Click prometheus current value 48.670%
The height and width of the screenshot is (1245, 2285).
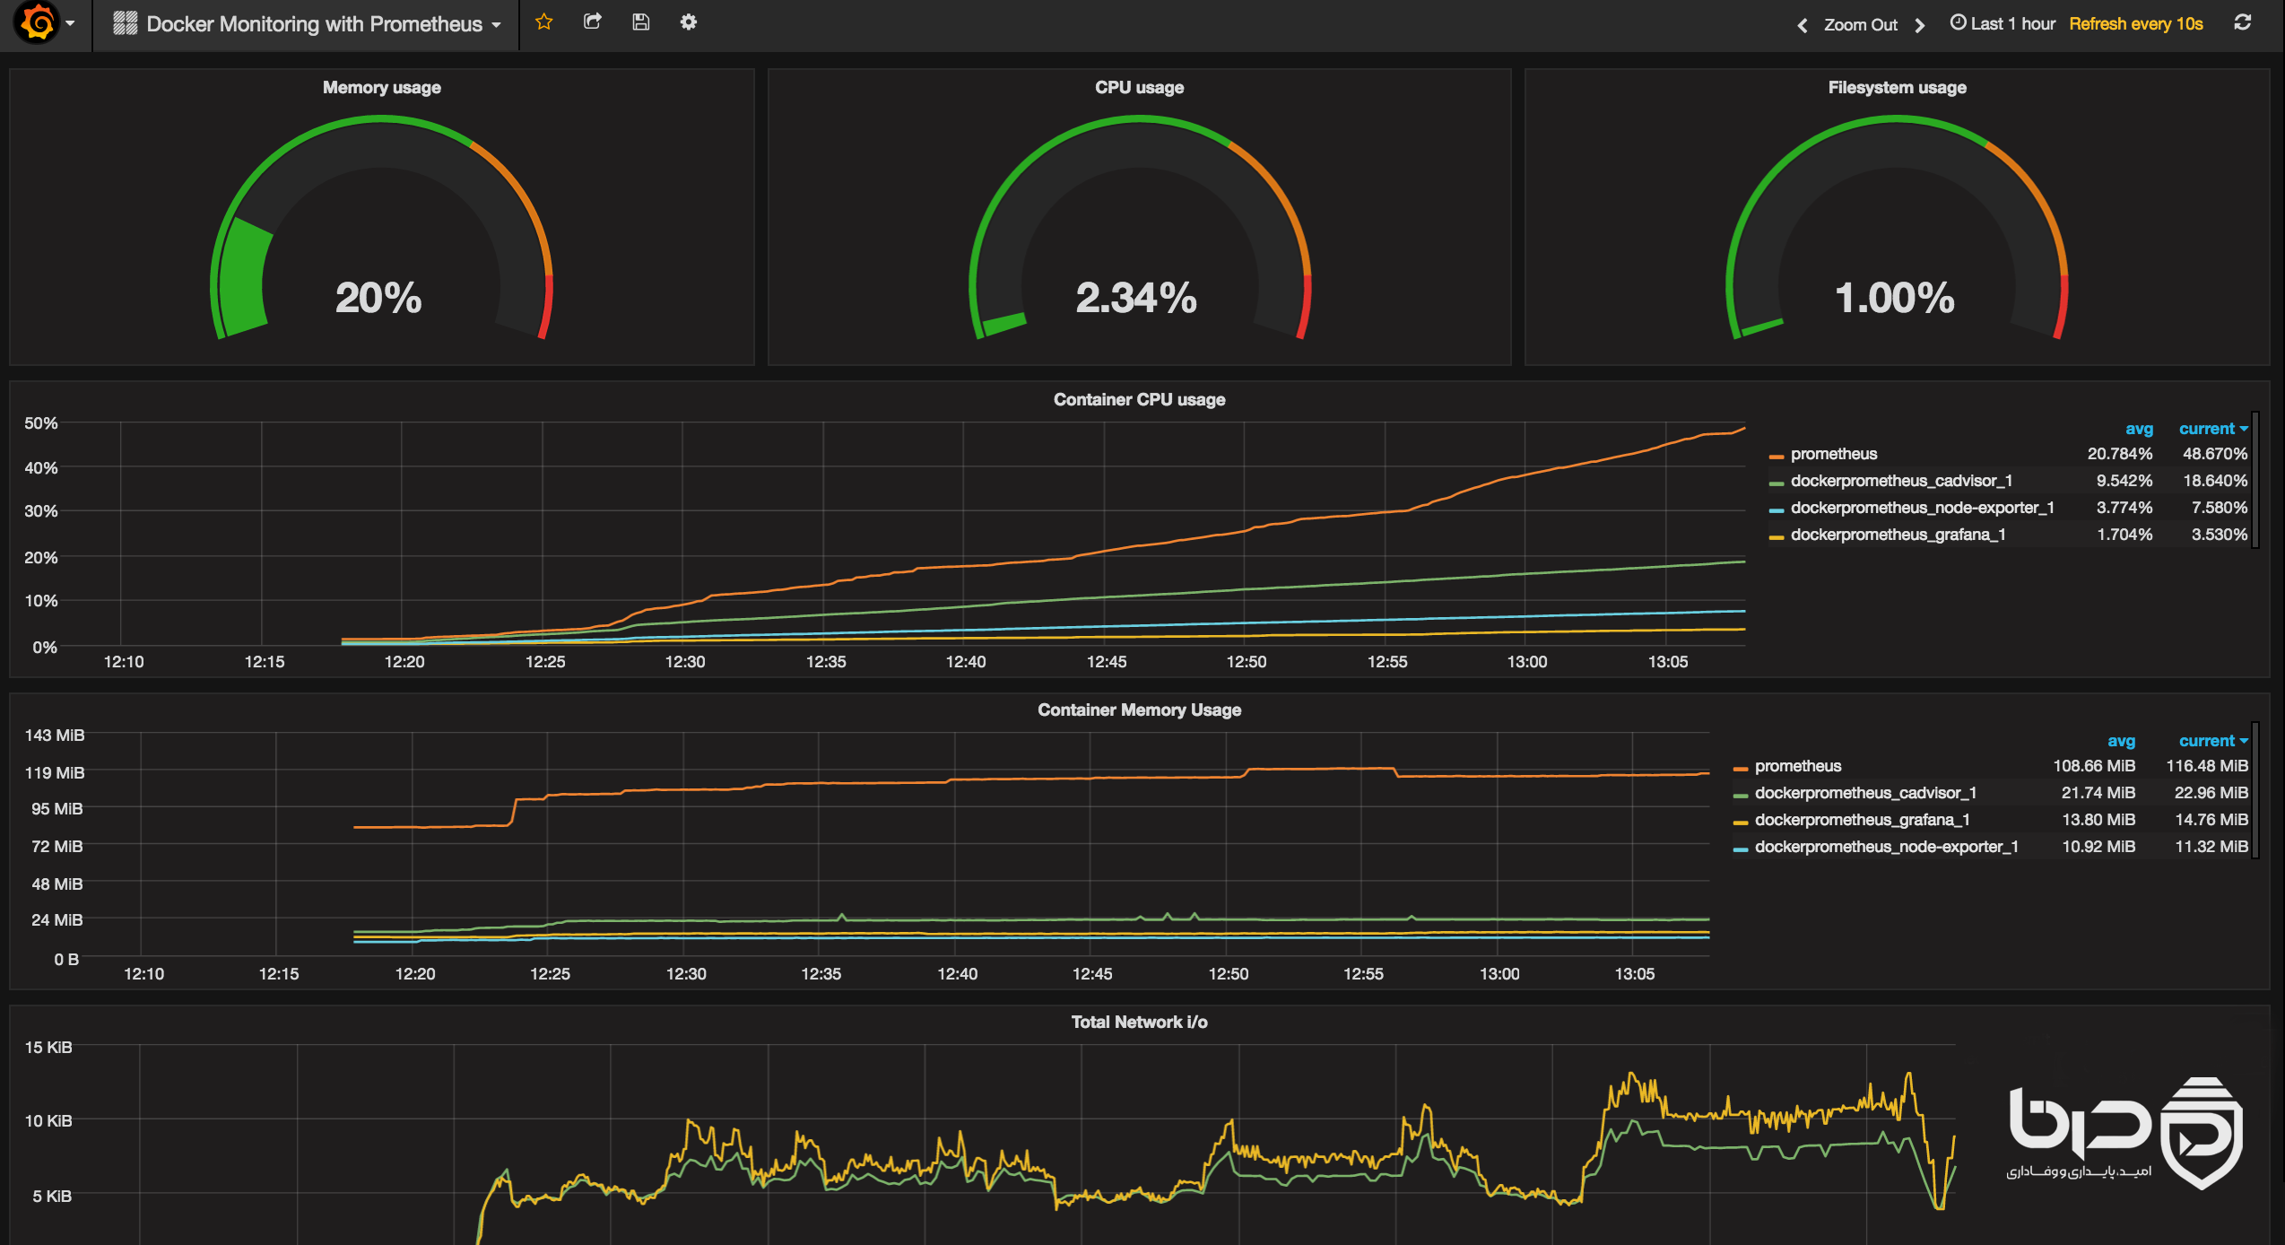2214,454
